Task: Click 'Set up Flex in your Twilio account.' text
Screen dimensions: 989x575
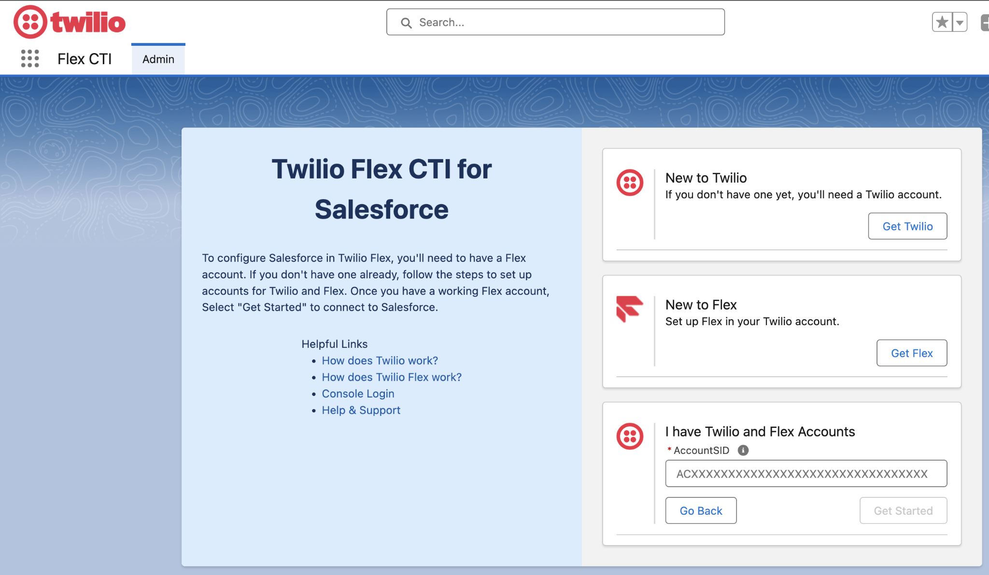Action: coord(752,322)
